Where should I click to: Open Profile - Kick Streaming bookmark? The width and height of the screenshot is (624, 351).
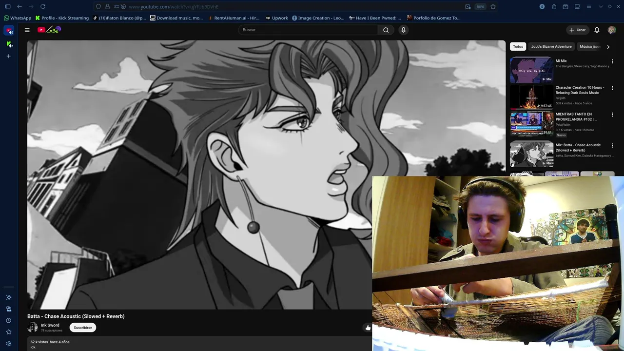point(62,18)
